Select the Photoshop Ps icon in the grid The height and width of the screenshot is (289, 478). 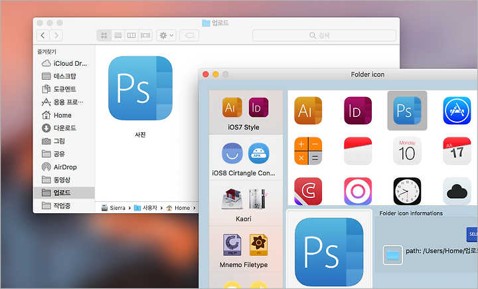[407, 110]
